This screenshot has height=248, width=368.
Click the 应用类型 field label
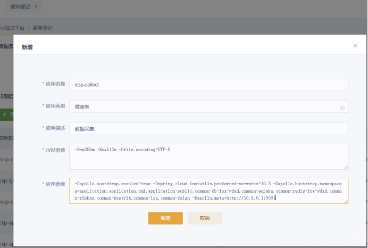[55, 106]
